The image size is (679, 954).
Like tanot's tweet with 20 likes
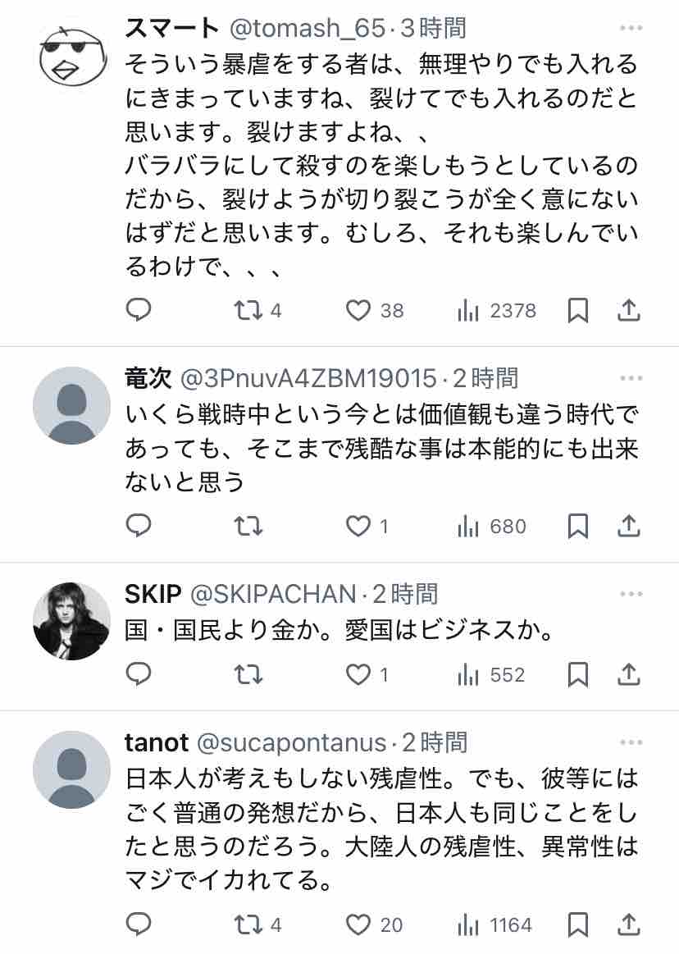358,924
